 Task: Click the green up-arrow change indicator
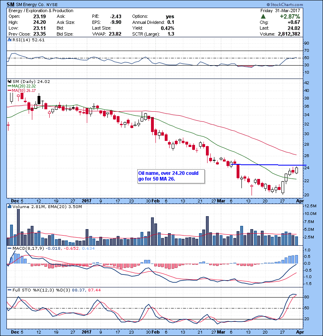click(x=263, y=17)
